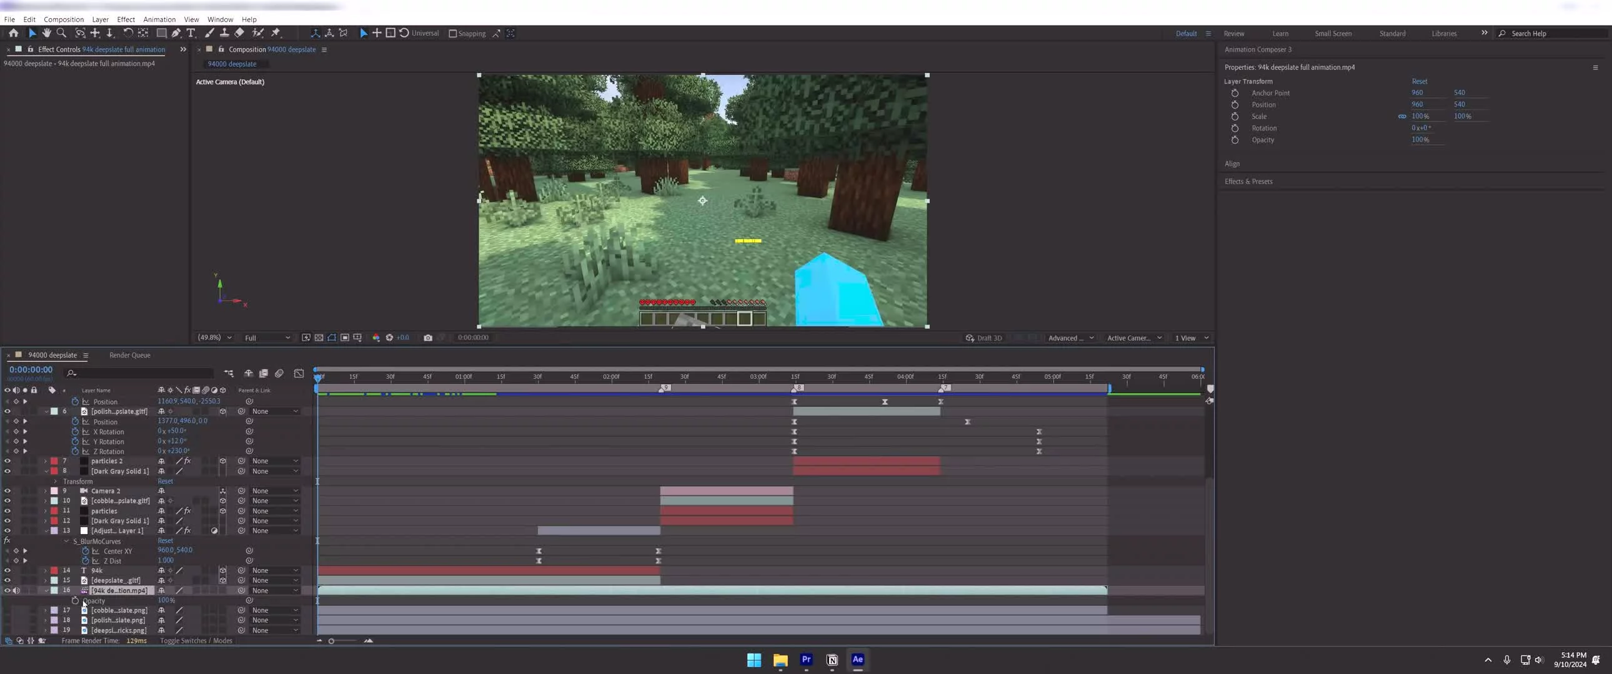
Task: Open the Composition menu
Action: [x=64, y=19]
